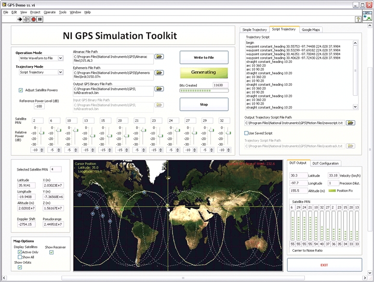Check the Show All satellites checkbox

(19, 257)
